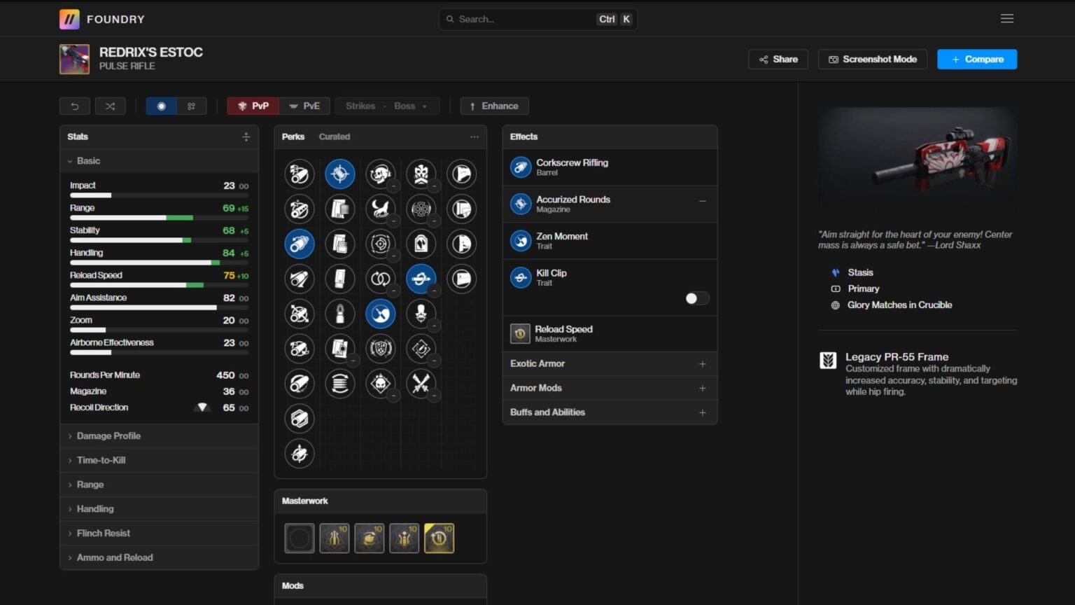The image size is (1075, 605).
Task: Click the Foundry logo icon
Action: (x=69, y=19)
